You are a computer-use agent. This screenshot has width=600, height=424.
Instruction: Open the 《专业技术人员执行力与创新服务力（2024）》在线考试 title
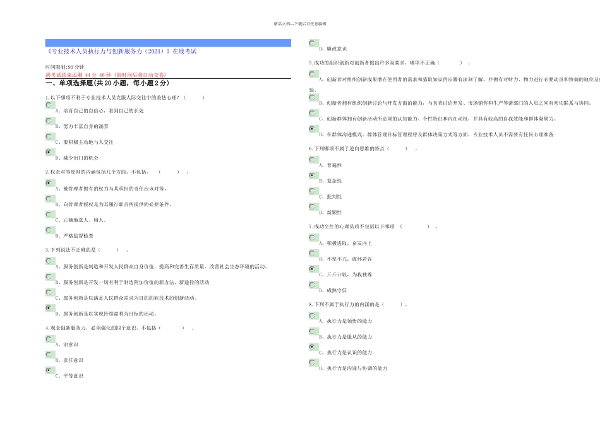pos(121,51)
